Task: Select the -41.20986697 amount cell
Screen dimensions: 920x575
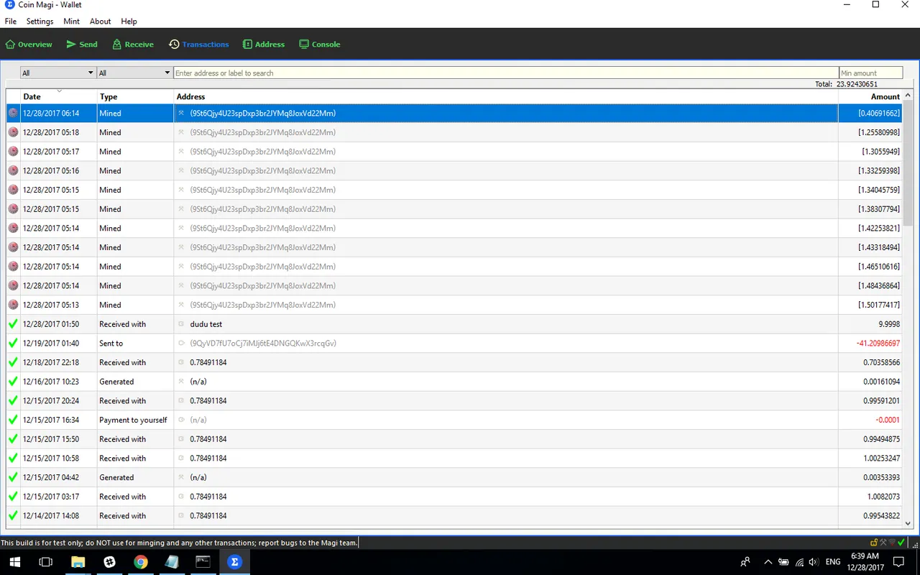Action: [870, 343]
